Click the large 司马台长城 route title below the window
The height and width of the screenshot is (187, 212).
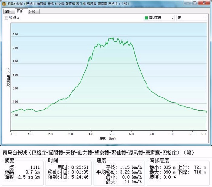click(98, 153)
